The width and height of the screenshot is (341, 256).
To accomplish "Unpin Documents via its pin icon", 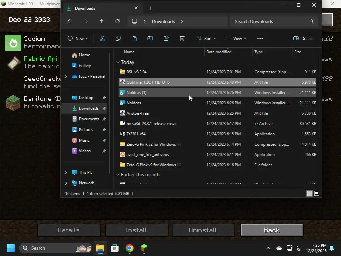I will click(x=104, y=119).
